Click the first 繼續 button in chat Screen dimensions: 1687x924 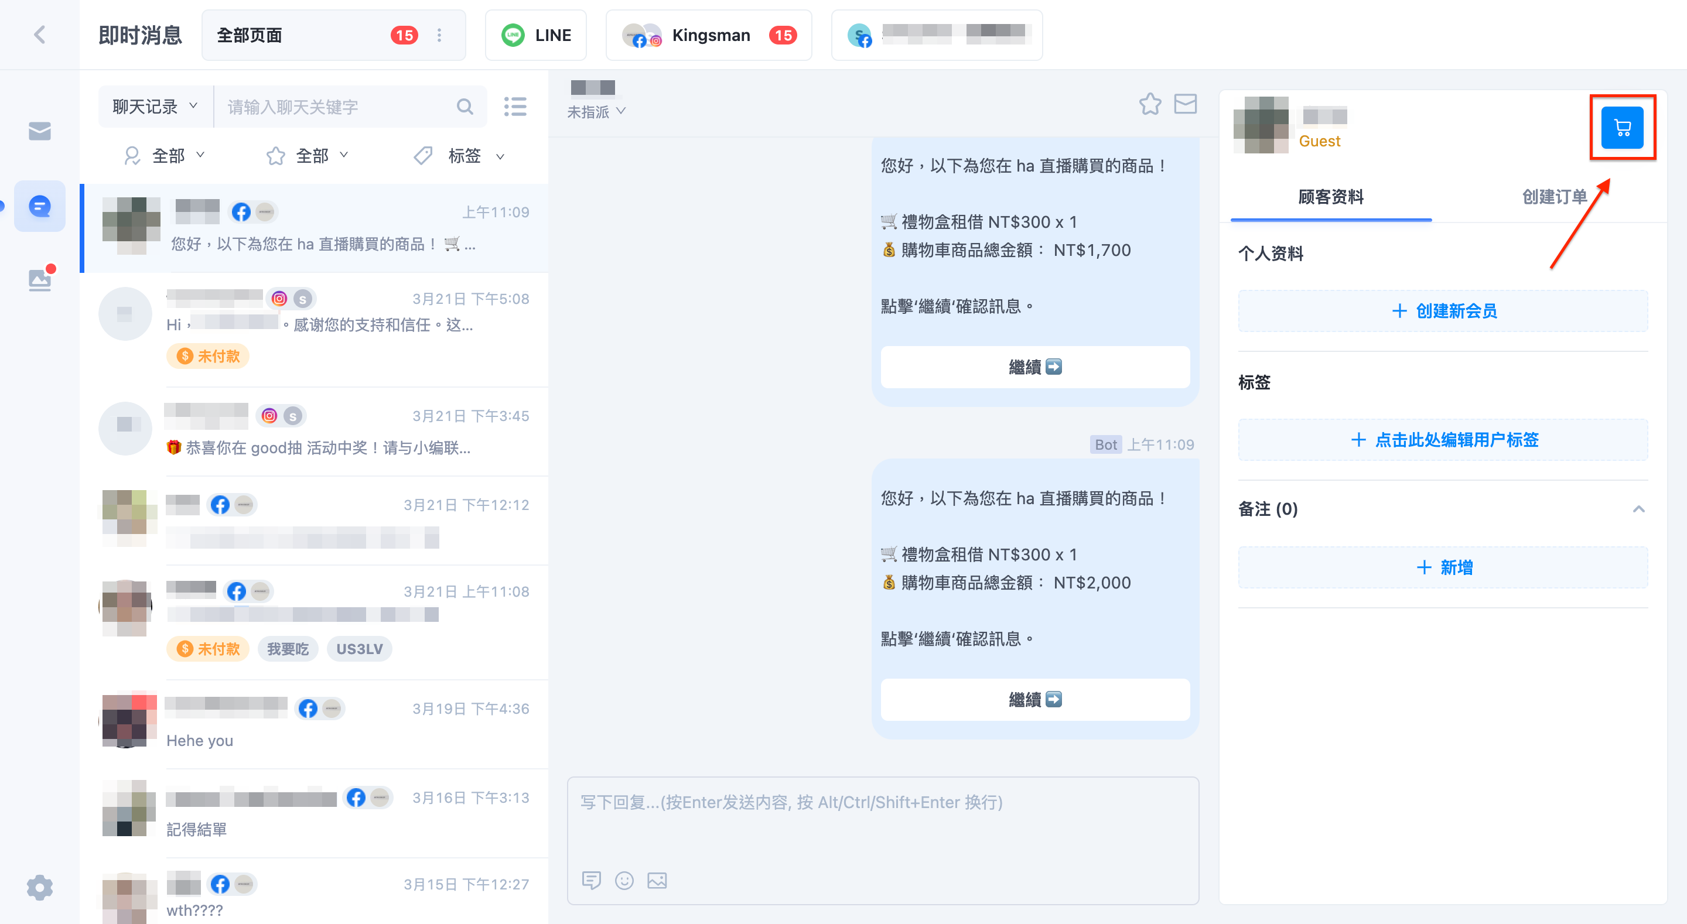pos(1036,367)
